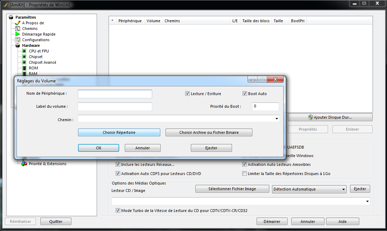Open the Détection Automatique dropdown

[x=343, y=189]
